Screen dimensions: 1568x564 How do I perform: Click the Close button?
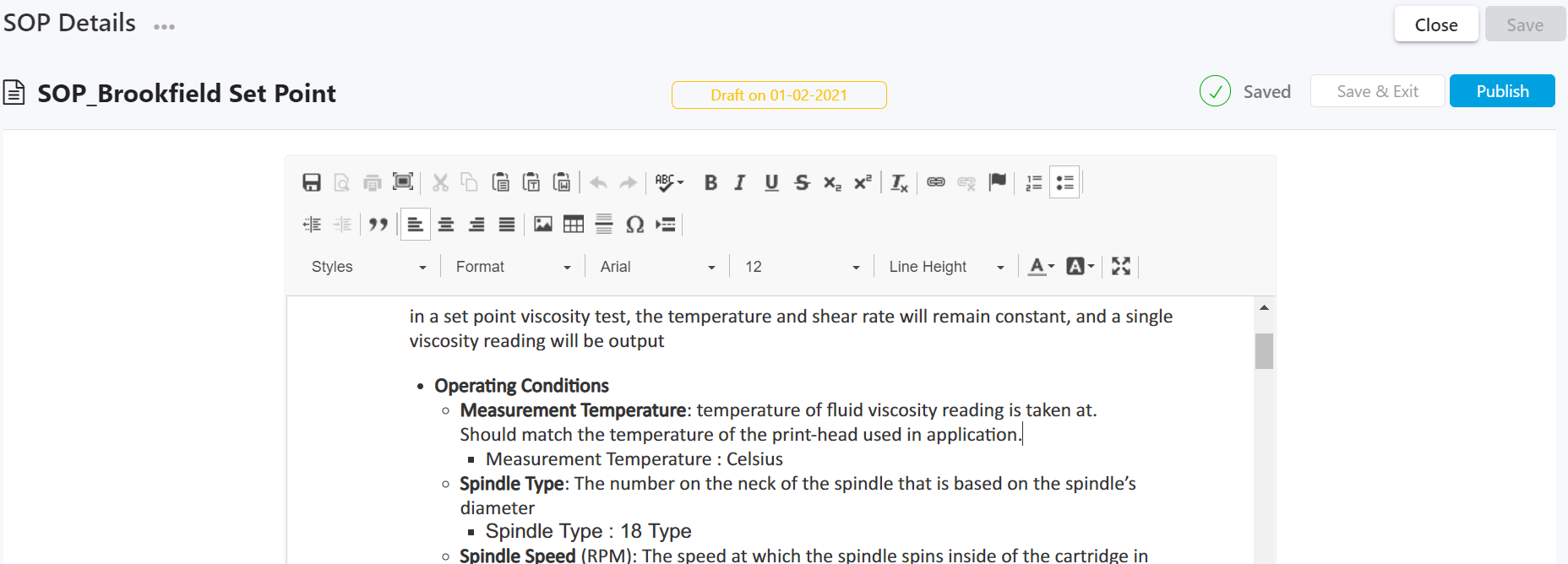tap(1436, 24)
